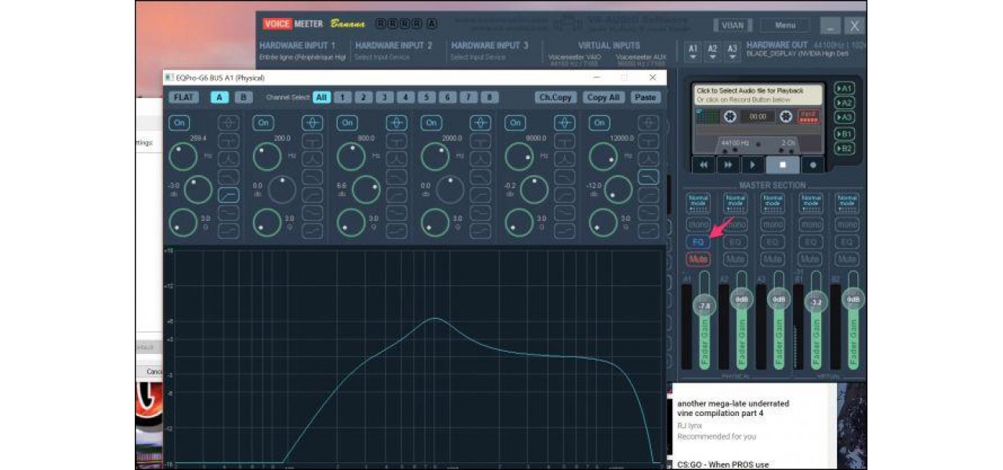Click the Paste button in the EQ window

645,97
